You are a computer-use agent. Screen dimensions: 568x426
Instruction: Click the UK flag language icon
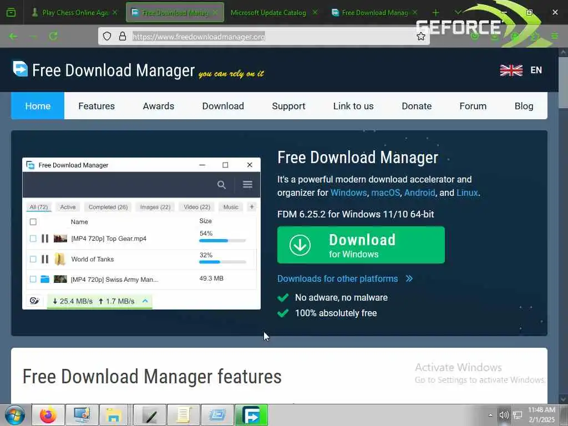click(x=511, y=70)
